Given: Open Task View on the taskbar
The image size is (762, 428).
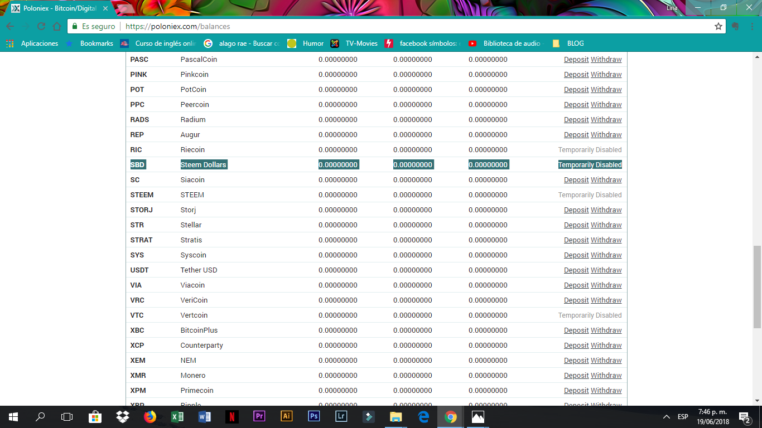Looking at the screenshot, I should click(67, 417).
